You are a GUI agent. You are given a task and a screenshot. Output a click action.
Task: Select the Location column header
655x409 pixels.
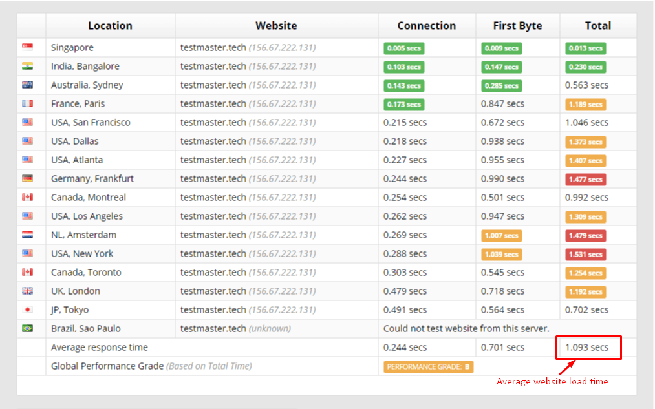click(110, 26)
